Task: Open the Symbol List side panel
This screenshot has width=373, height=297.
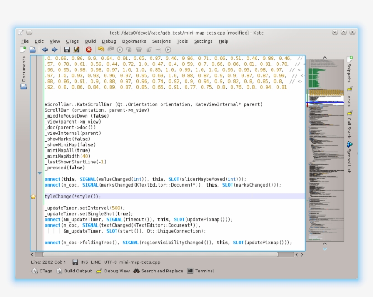Action: click(x=349, y=157)
